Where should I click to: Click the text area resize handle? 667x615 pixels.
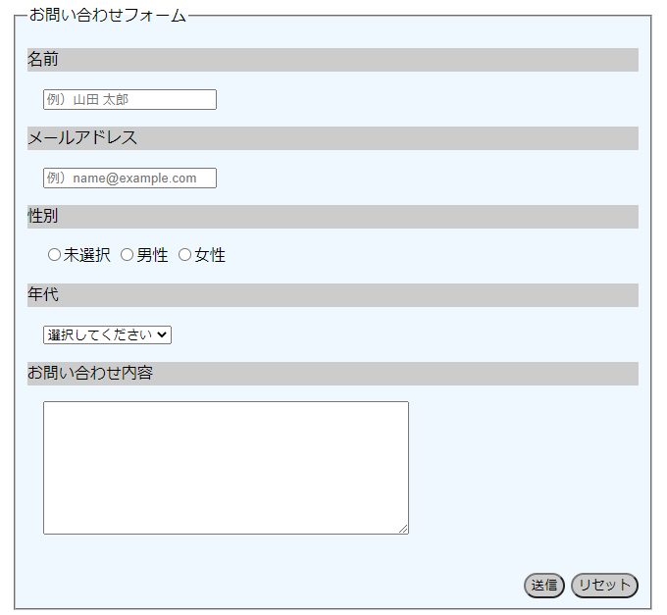pos(403,529)
